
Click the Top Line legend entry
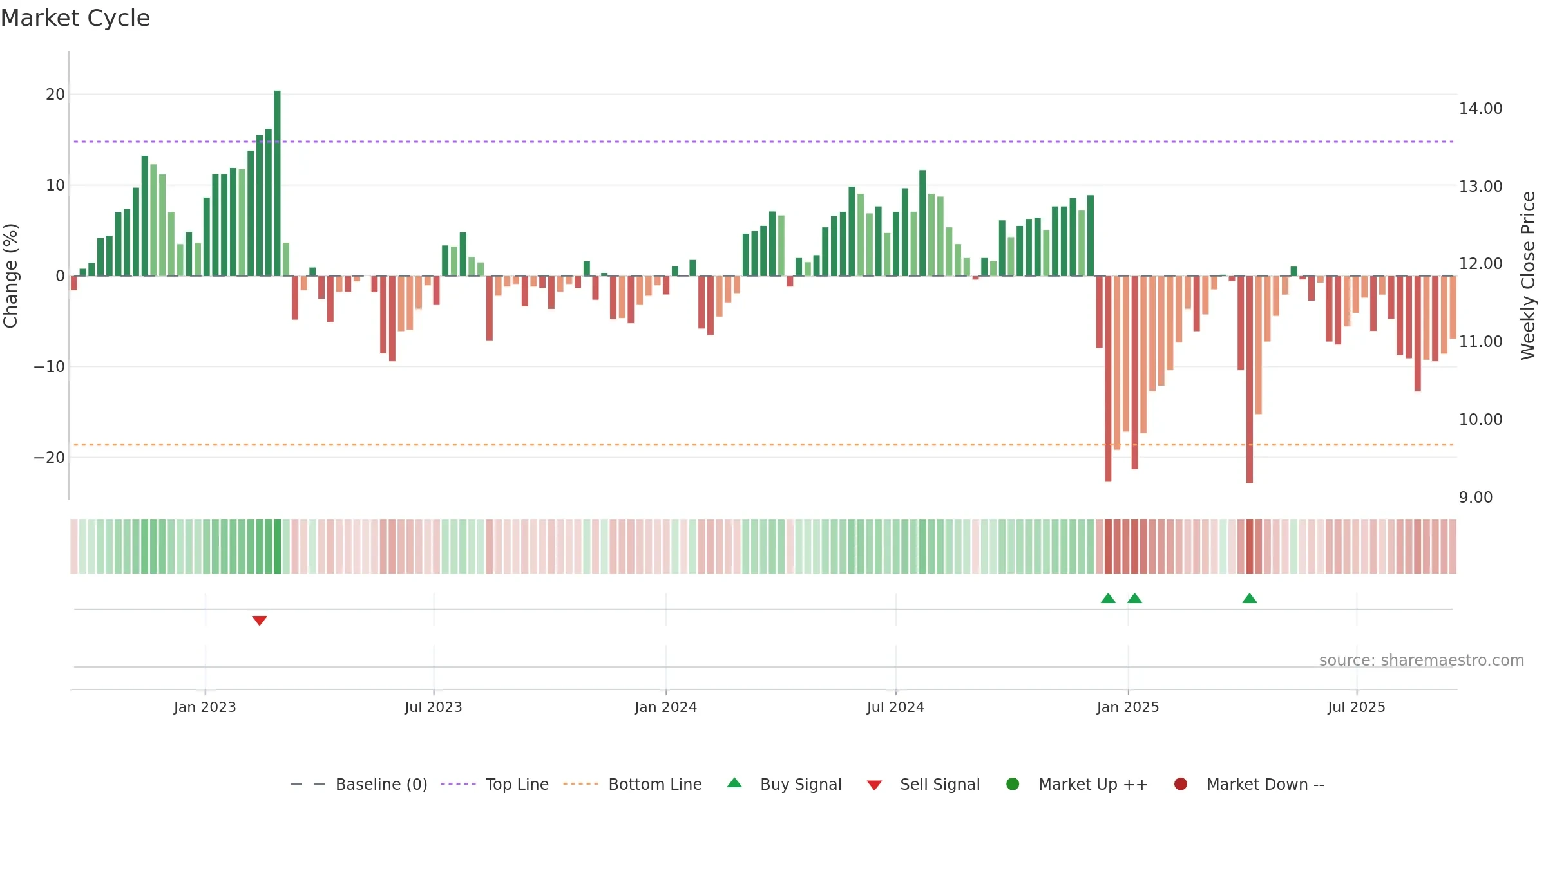[x=495, y=784]
